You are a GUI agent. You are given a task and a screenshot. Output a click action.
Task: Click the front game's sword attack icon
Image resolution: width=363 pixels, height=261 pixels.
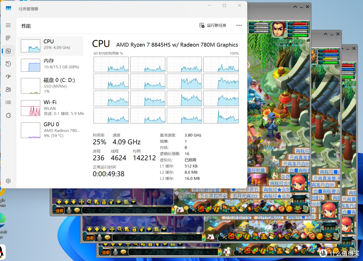[x=193, y=209]
